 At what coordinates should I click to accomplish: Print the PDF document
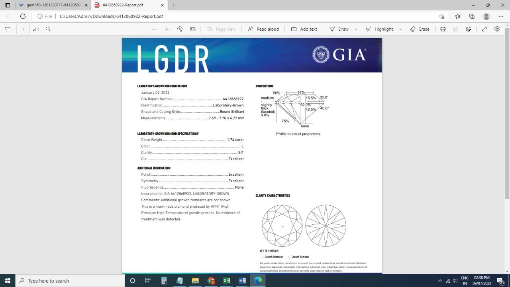pyautogui.click(x=443, y=29)
